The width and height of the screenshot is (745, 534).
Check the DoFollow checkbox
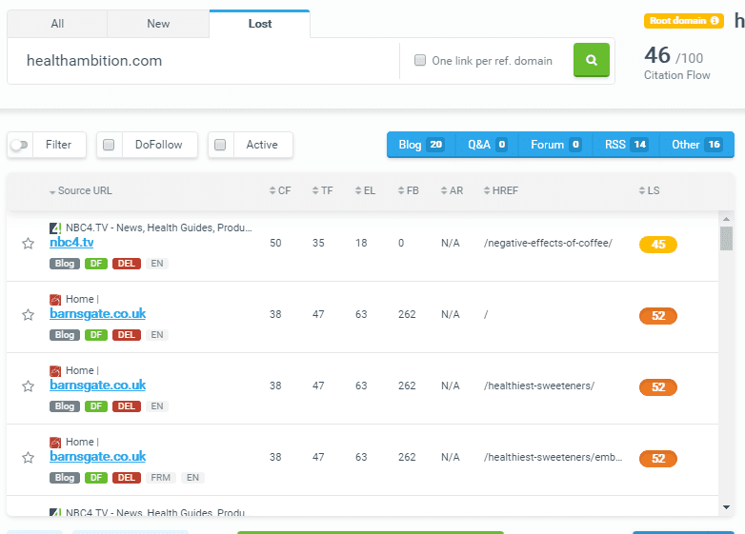[109, 145]
